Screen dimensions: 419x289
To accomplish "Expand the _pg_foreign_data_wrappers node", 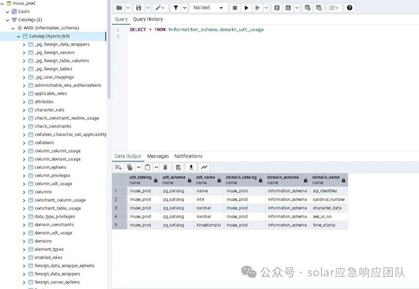I will (24, 45).
